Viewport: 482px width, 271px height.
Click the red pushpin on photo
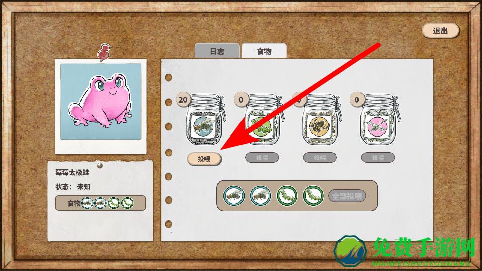(x=103, y=52)
